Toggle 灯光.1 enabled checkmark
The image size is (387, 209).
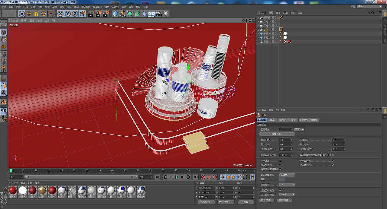[x=277, y=22]
